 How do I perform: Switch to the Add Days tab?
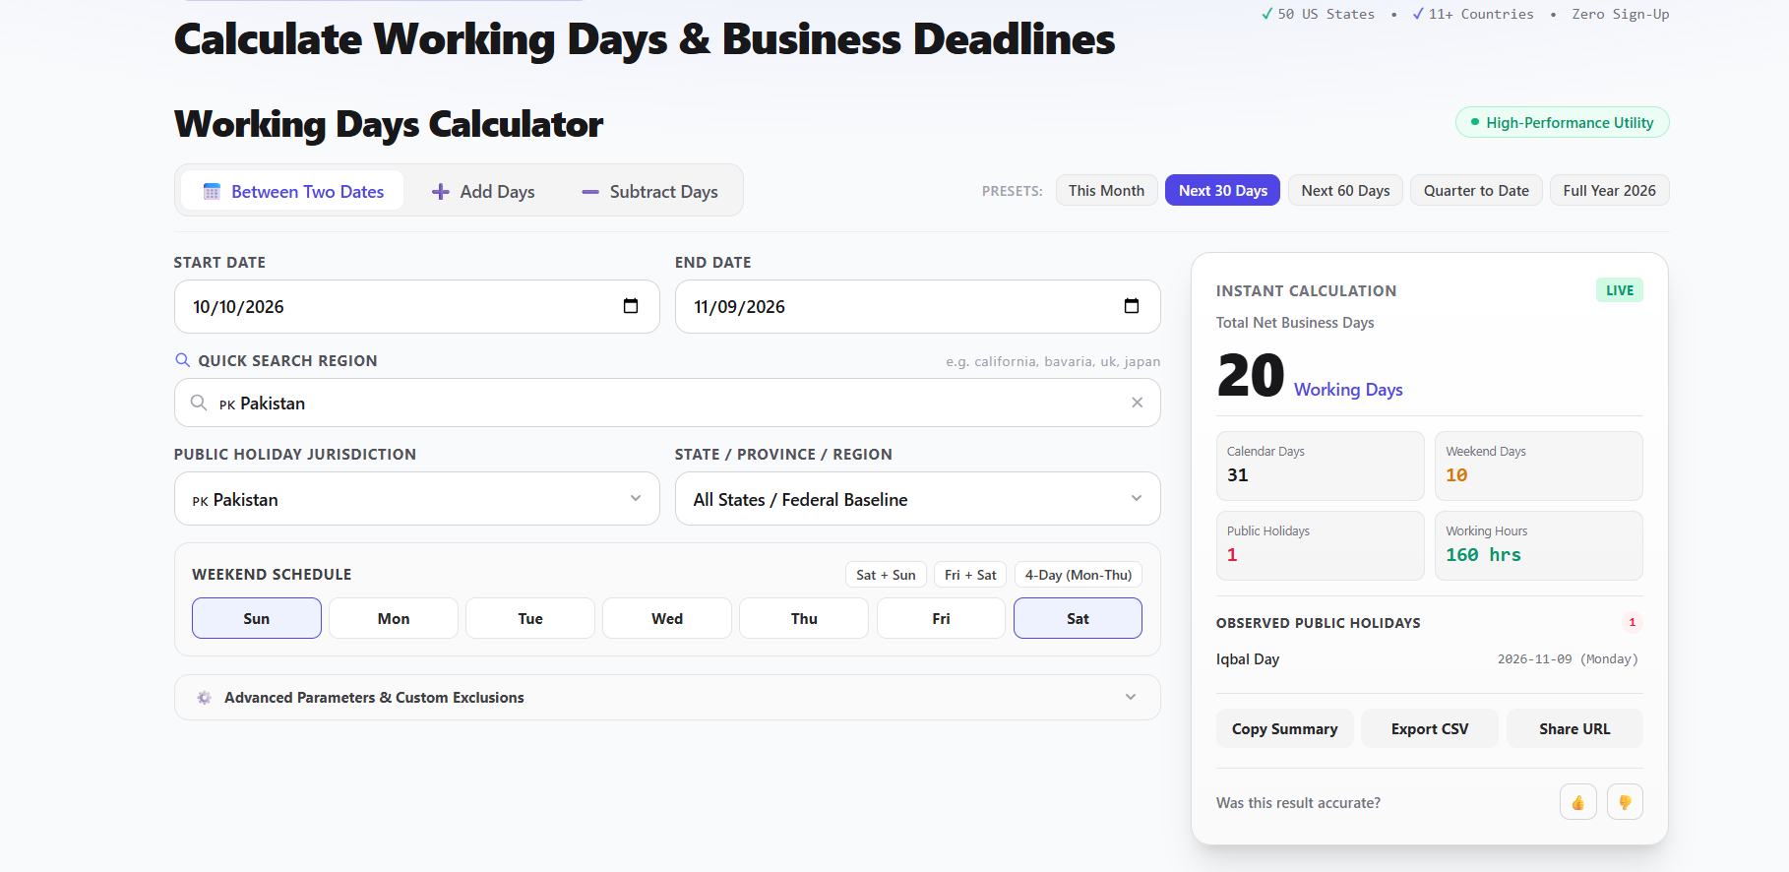[483, 191]
